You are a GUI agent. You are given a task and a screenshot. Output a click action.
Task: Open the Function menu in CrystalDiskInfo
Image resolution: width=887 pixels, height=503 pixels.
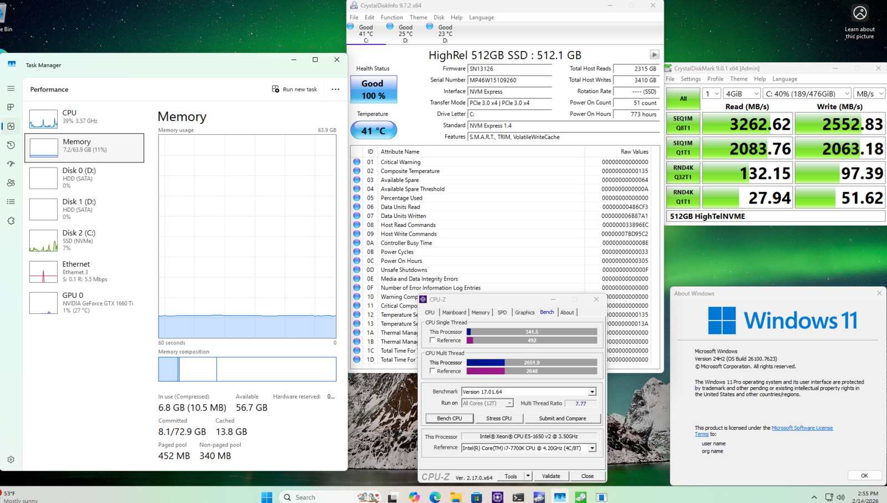pyautogui.click(x=391, y=17)
